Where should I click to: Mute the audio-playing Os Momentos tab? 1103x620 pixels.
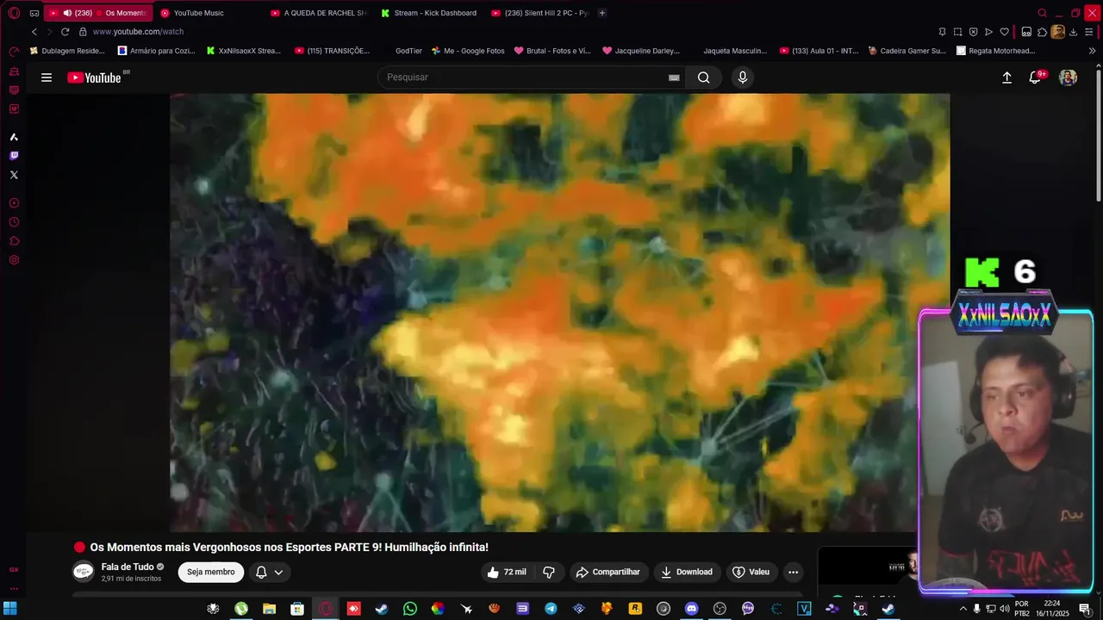[x=67, y=13]
